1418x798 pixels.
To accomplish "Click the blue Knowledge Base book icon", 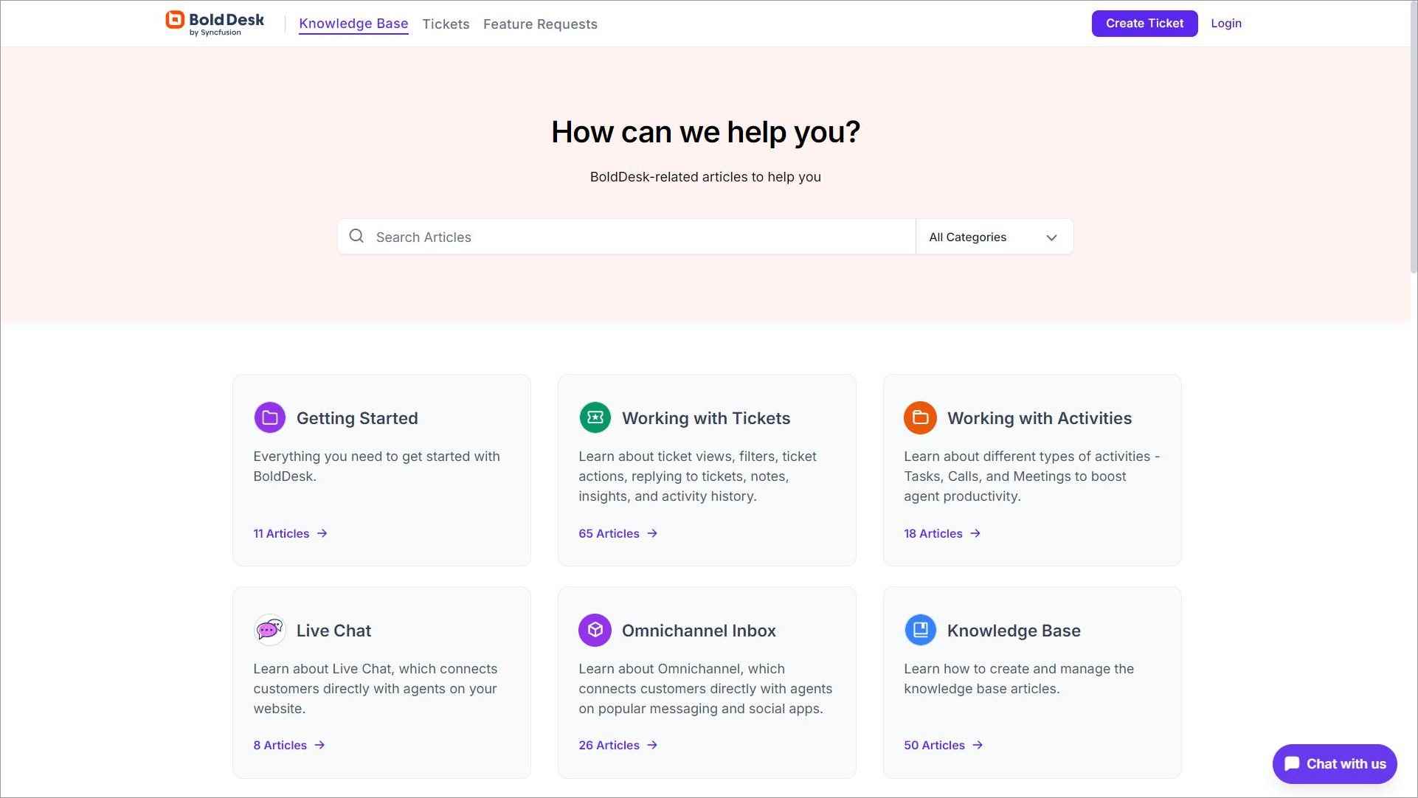I will tap(920, 630).
